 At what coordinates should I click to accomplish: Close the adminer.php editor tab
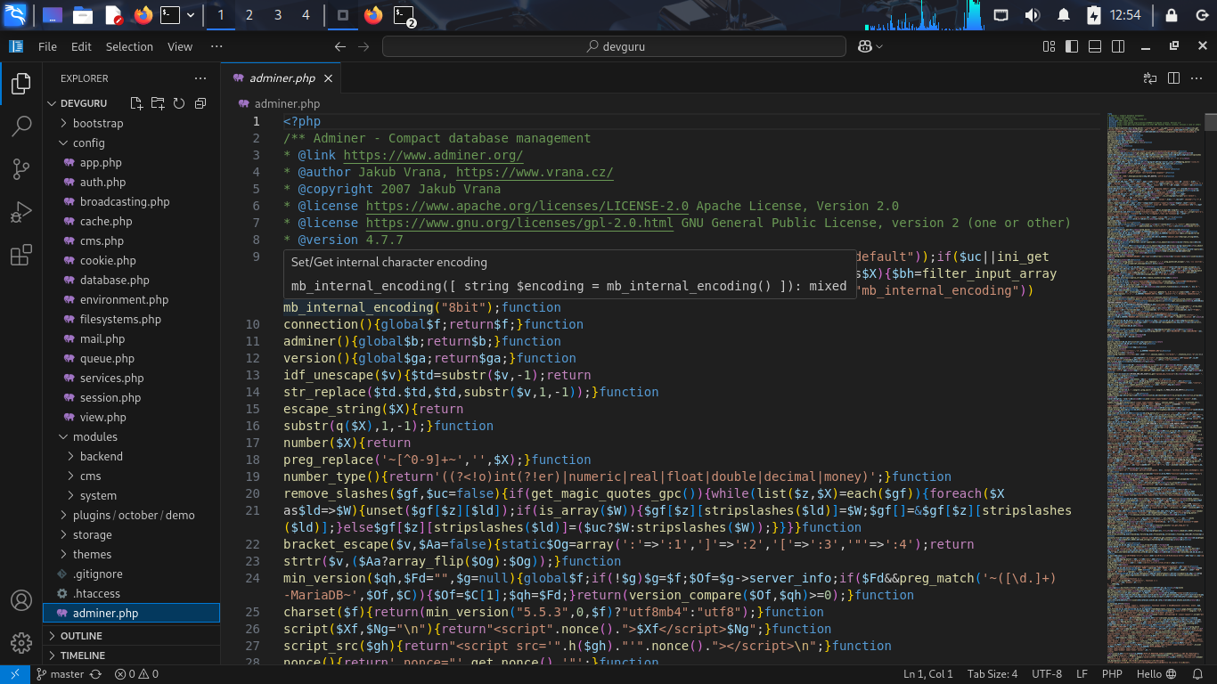coord(328,78)
